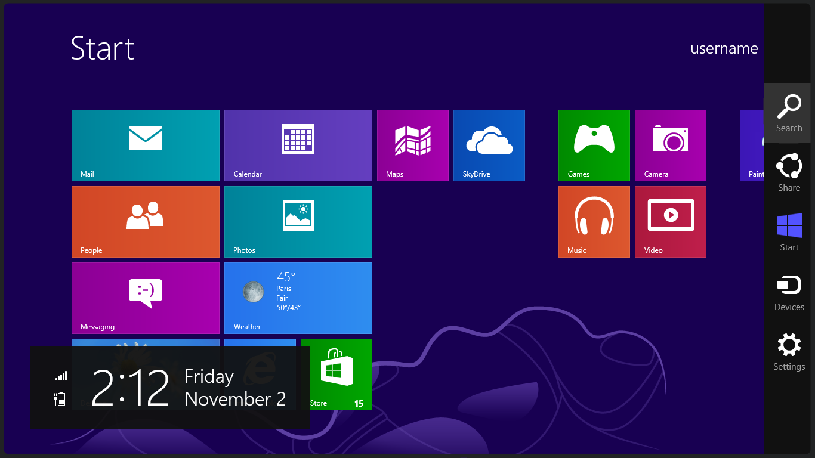Click the battery charging icon

[60, 399]
